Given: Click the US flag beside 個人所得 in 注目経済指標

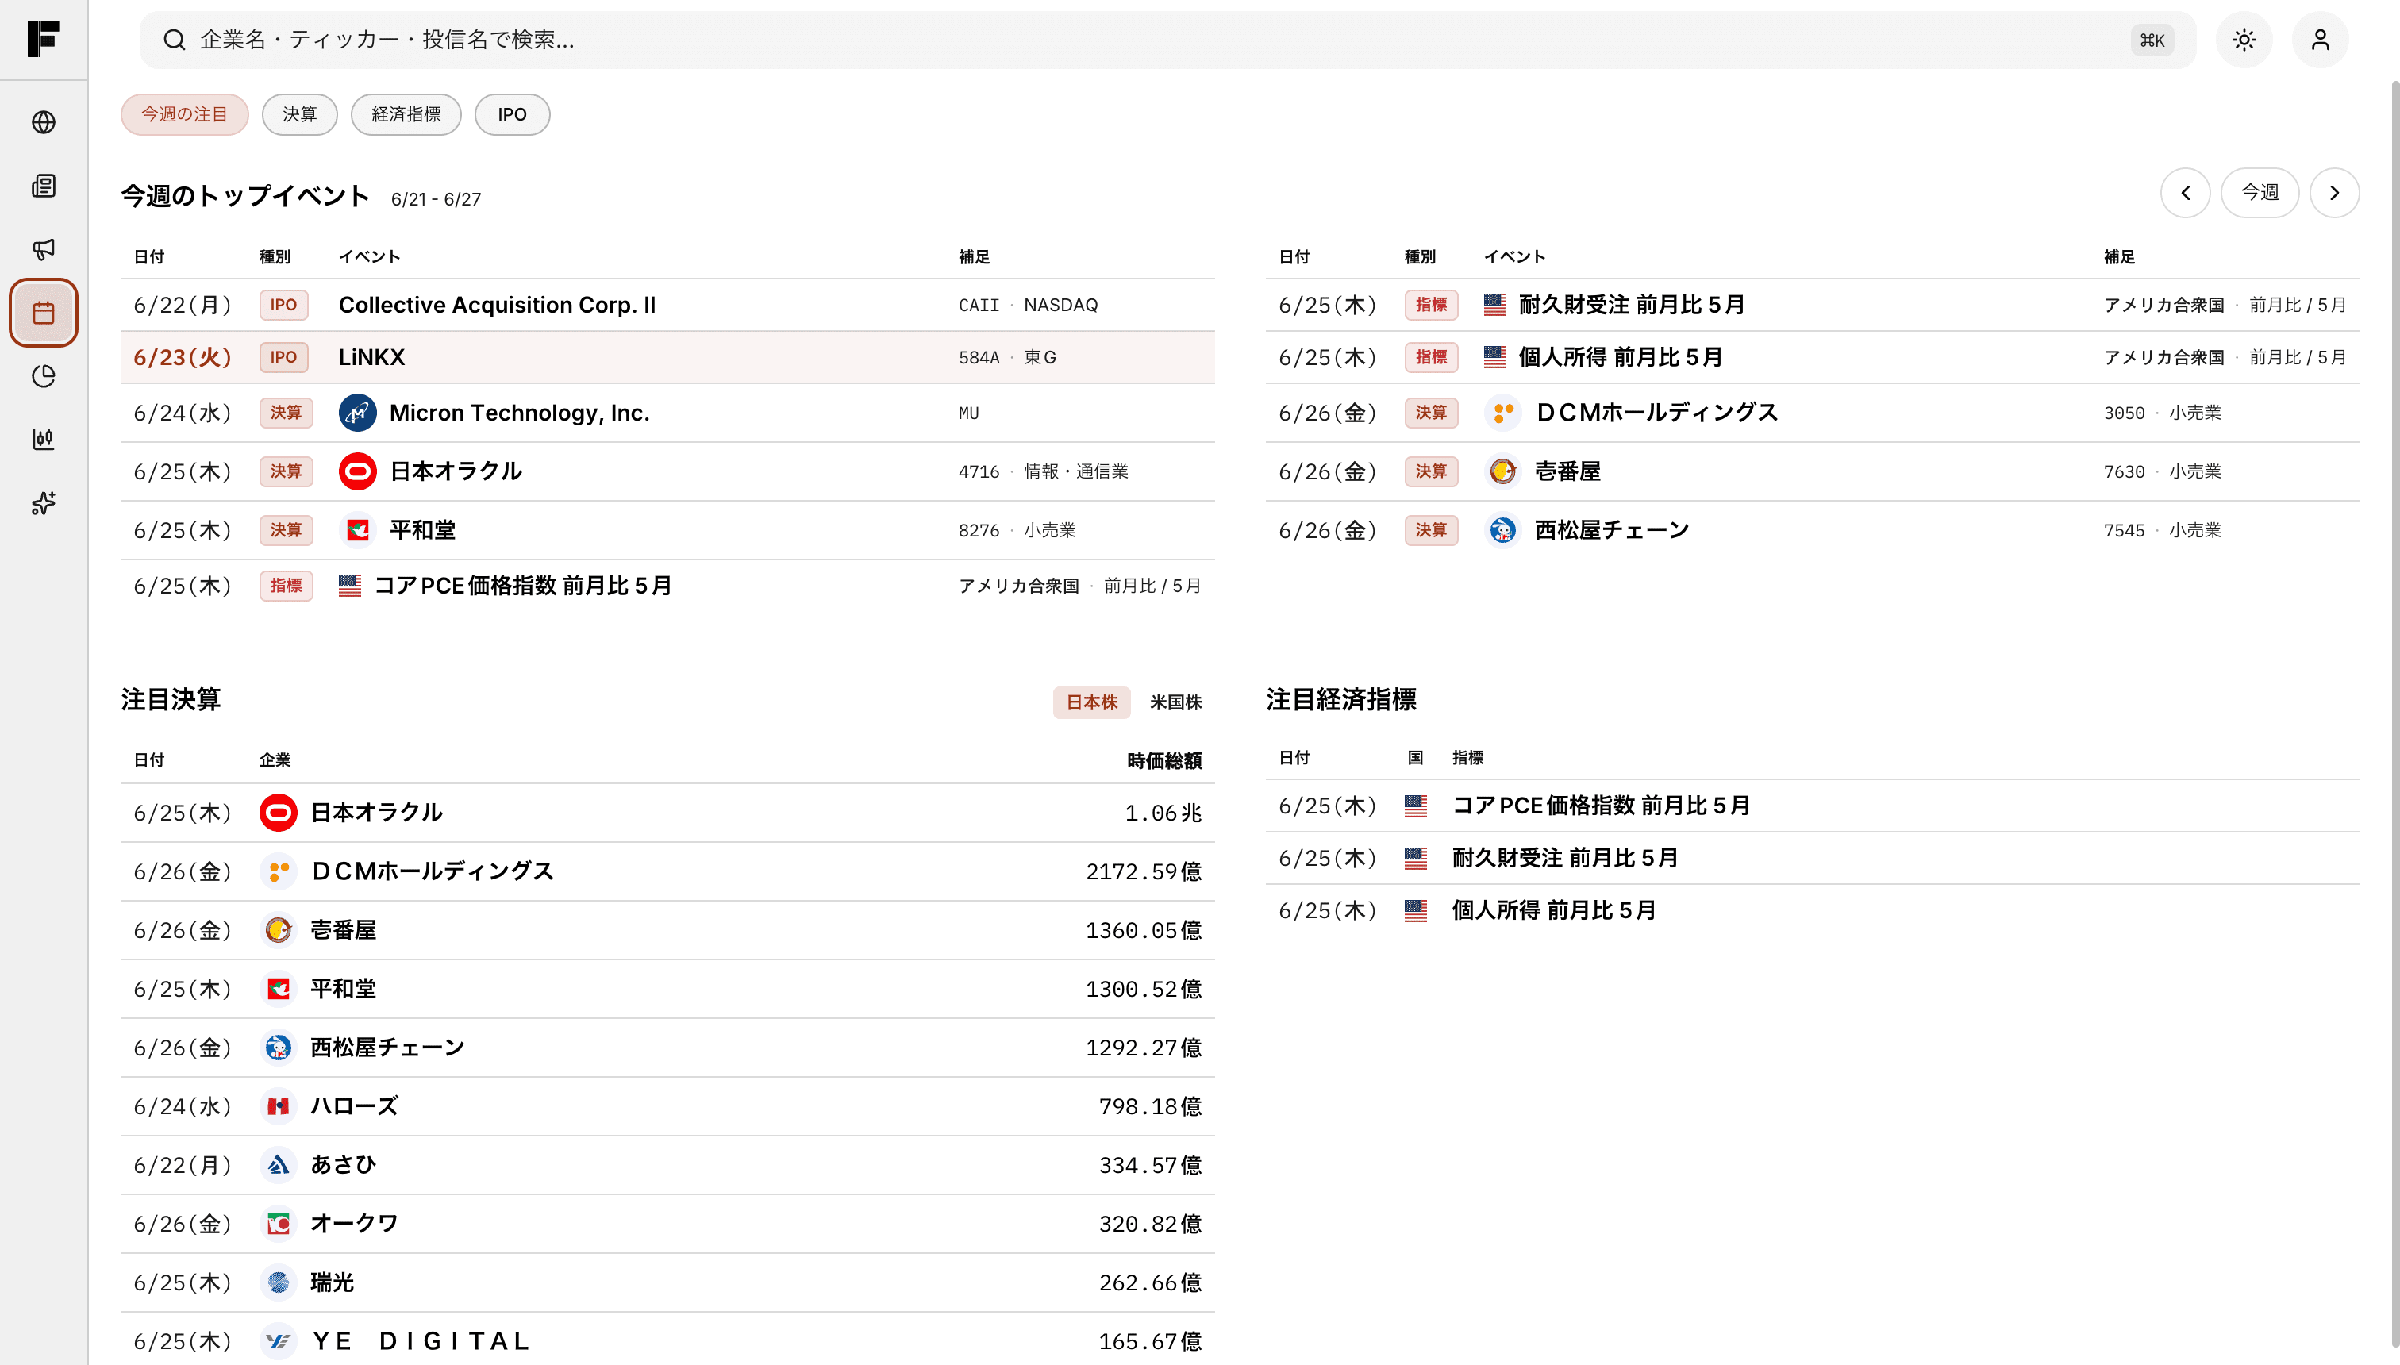Looking at the screenshot, I should coord(1416,910).
